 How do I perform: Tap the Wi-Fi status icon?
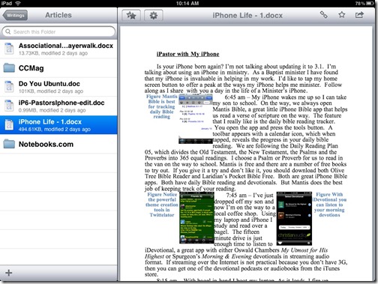coord(18,3)
